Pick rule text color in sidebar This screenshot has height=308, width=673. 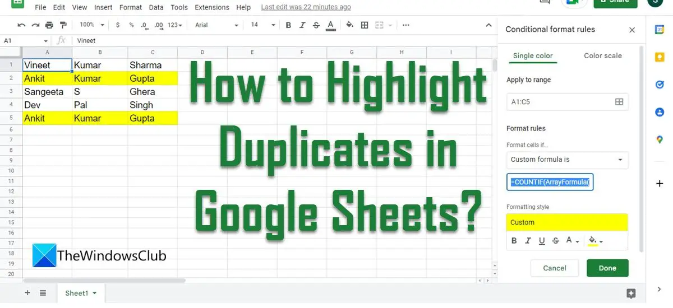tap(572, 241)
